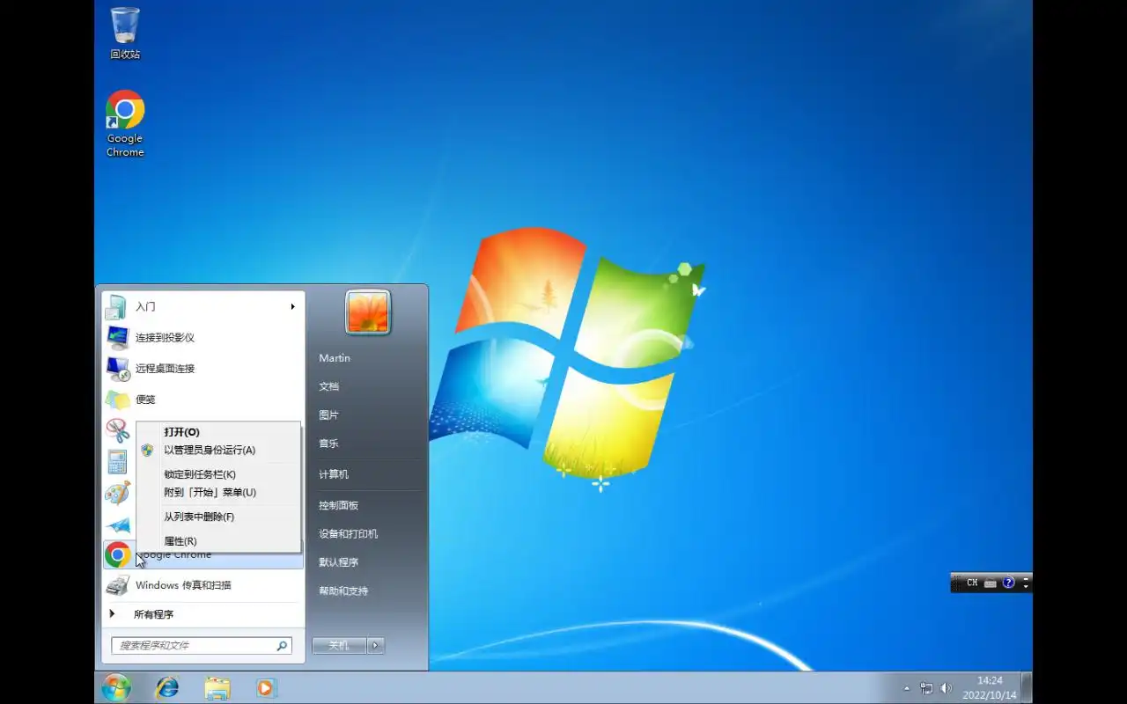Open the Martin user folder link
This screenshot has height=704, width=1127.
[335, 358]
